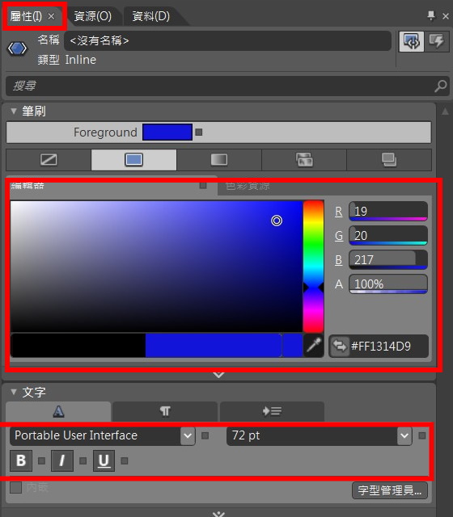This screenshot has height=517, width=453.
Task: Select the 屬性(I) tab
Action: pos(26,16)
